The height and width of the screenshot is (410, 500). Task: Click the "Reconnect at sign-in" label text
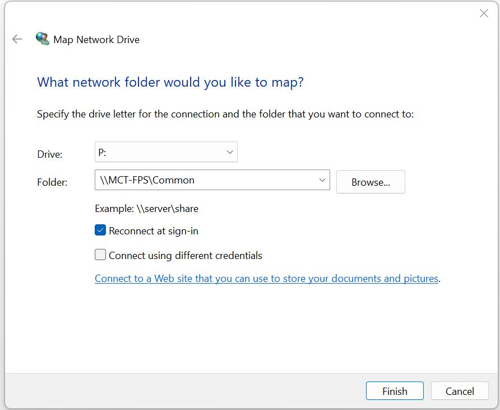pyautogui.click(x=154, y=231)
